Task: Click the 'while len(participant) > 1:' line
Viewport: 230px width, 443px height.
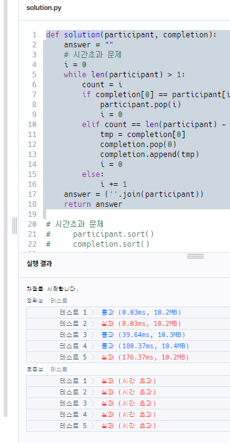Action: coord(124,75)
